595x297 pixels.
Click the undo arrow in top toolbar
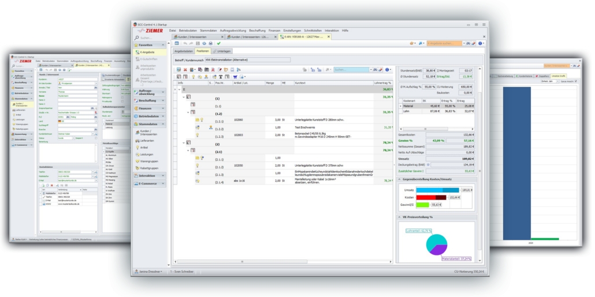(x=185, y=43)
